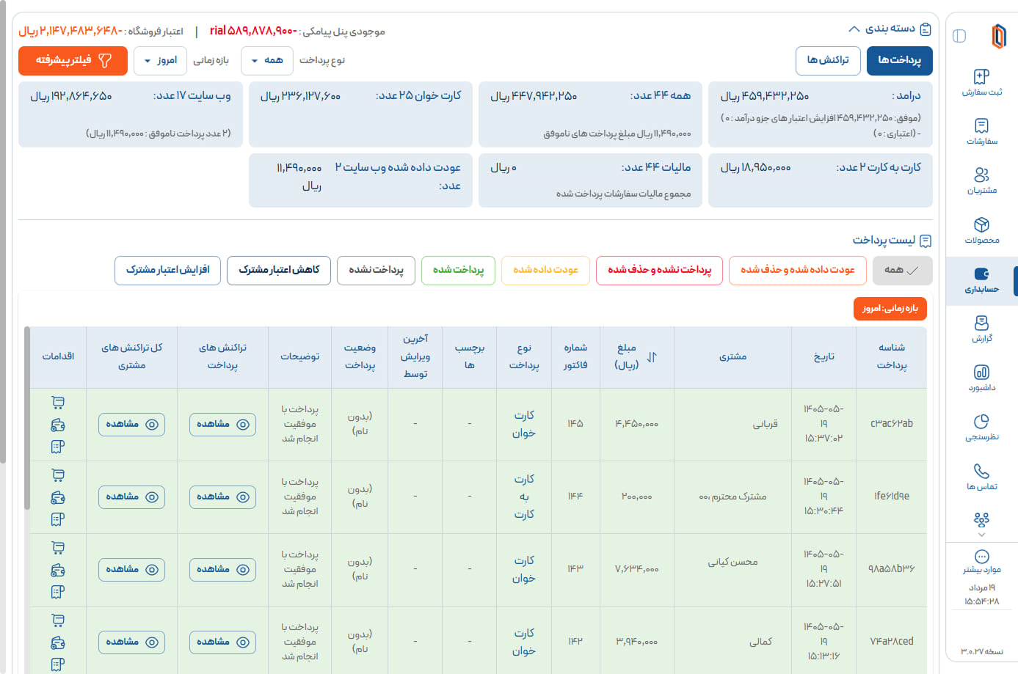Viewport: 1018px width, 674px height.
Task: Select همه filter chip
Action: click(x=902, y=271)
